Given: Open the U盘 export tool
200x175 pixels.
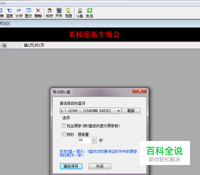Looking at the screenshot, I should tap(80, 13).
